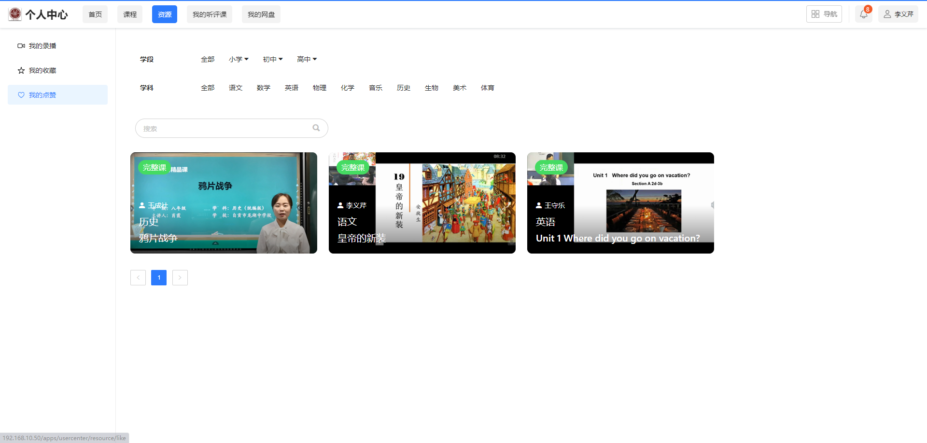
Task: Open 我的录播 in the sidebar
Action: click(42, 46)
